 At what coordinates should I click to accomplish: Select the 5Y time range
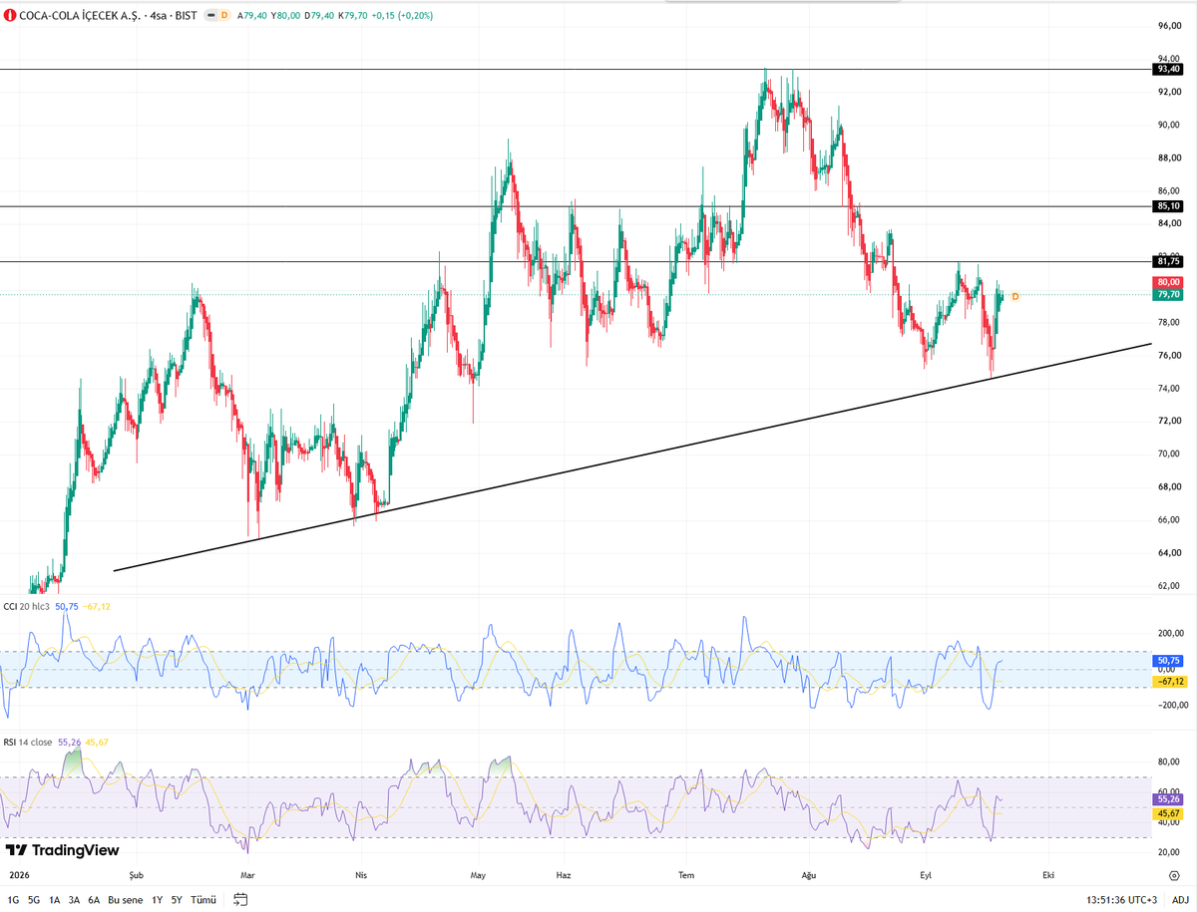coord(177,899)
